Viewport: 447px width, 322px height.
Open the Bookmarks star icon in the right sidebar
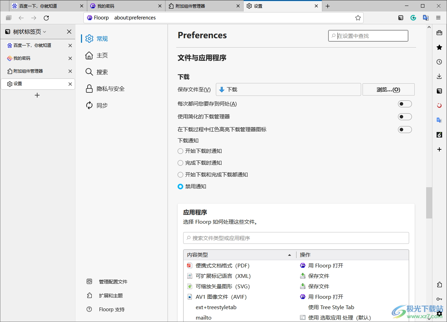(439, 47)
